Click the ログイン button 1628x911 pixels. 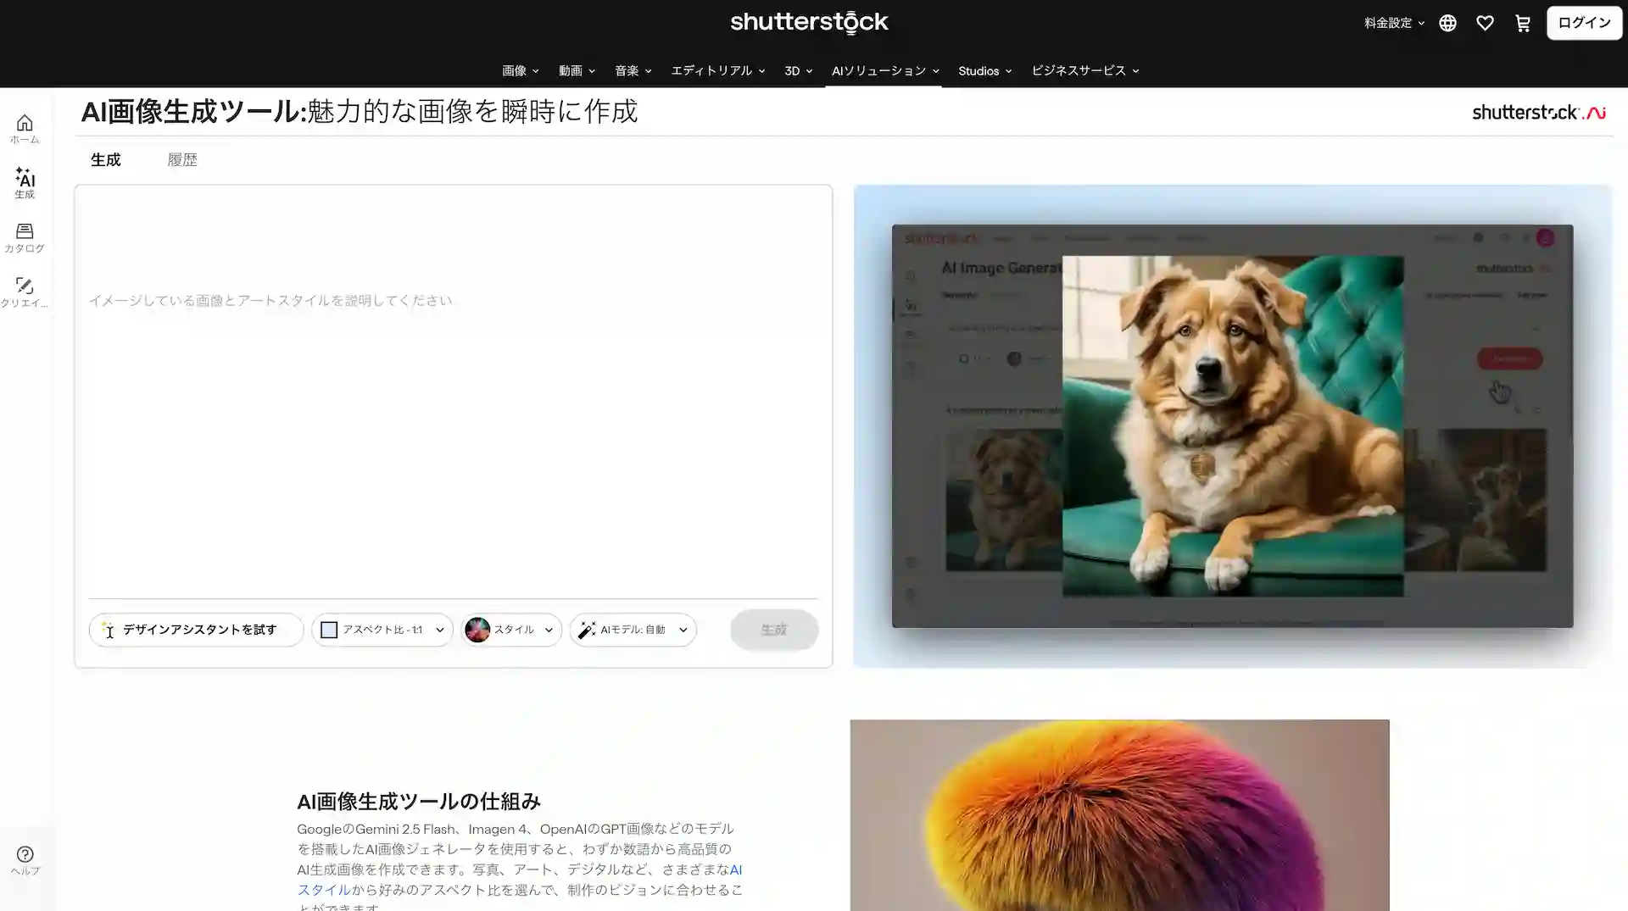(x=1584, y=23)
